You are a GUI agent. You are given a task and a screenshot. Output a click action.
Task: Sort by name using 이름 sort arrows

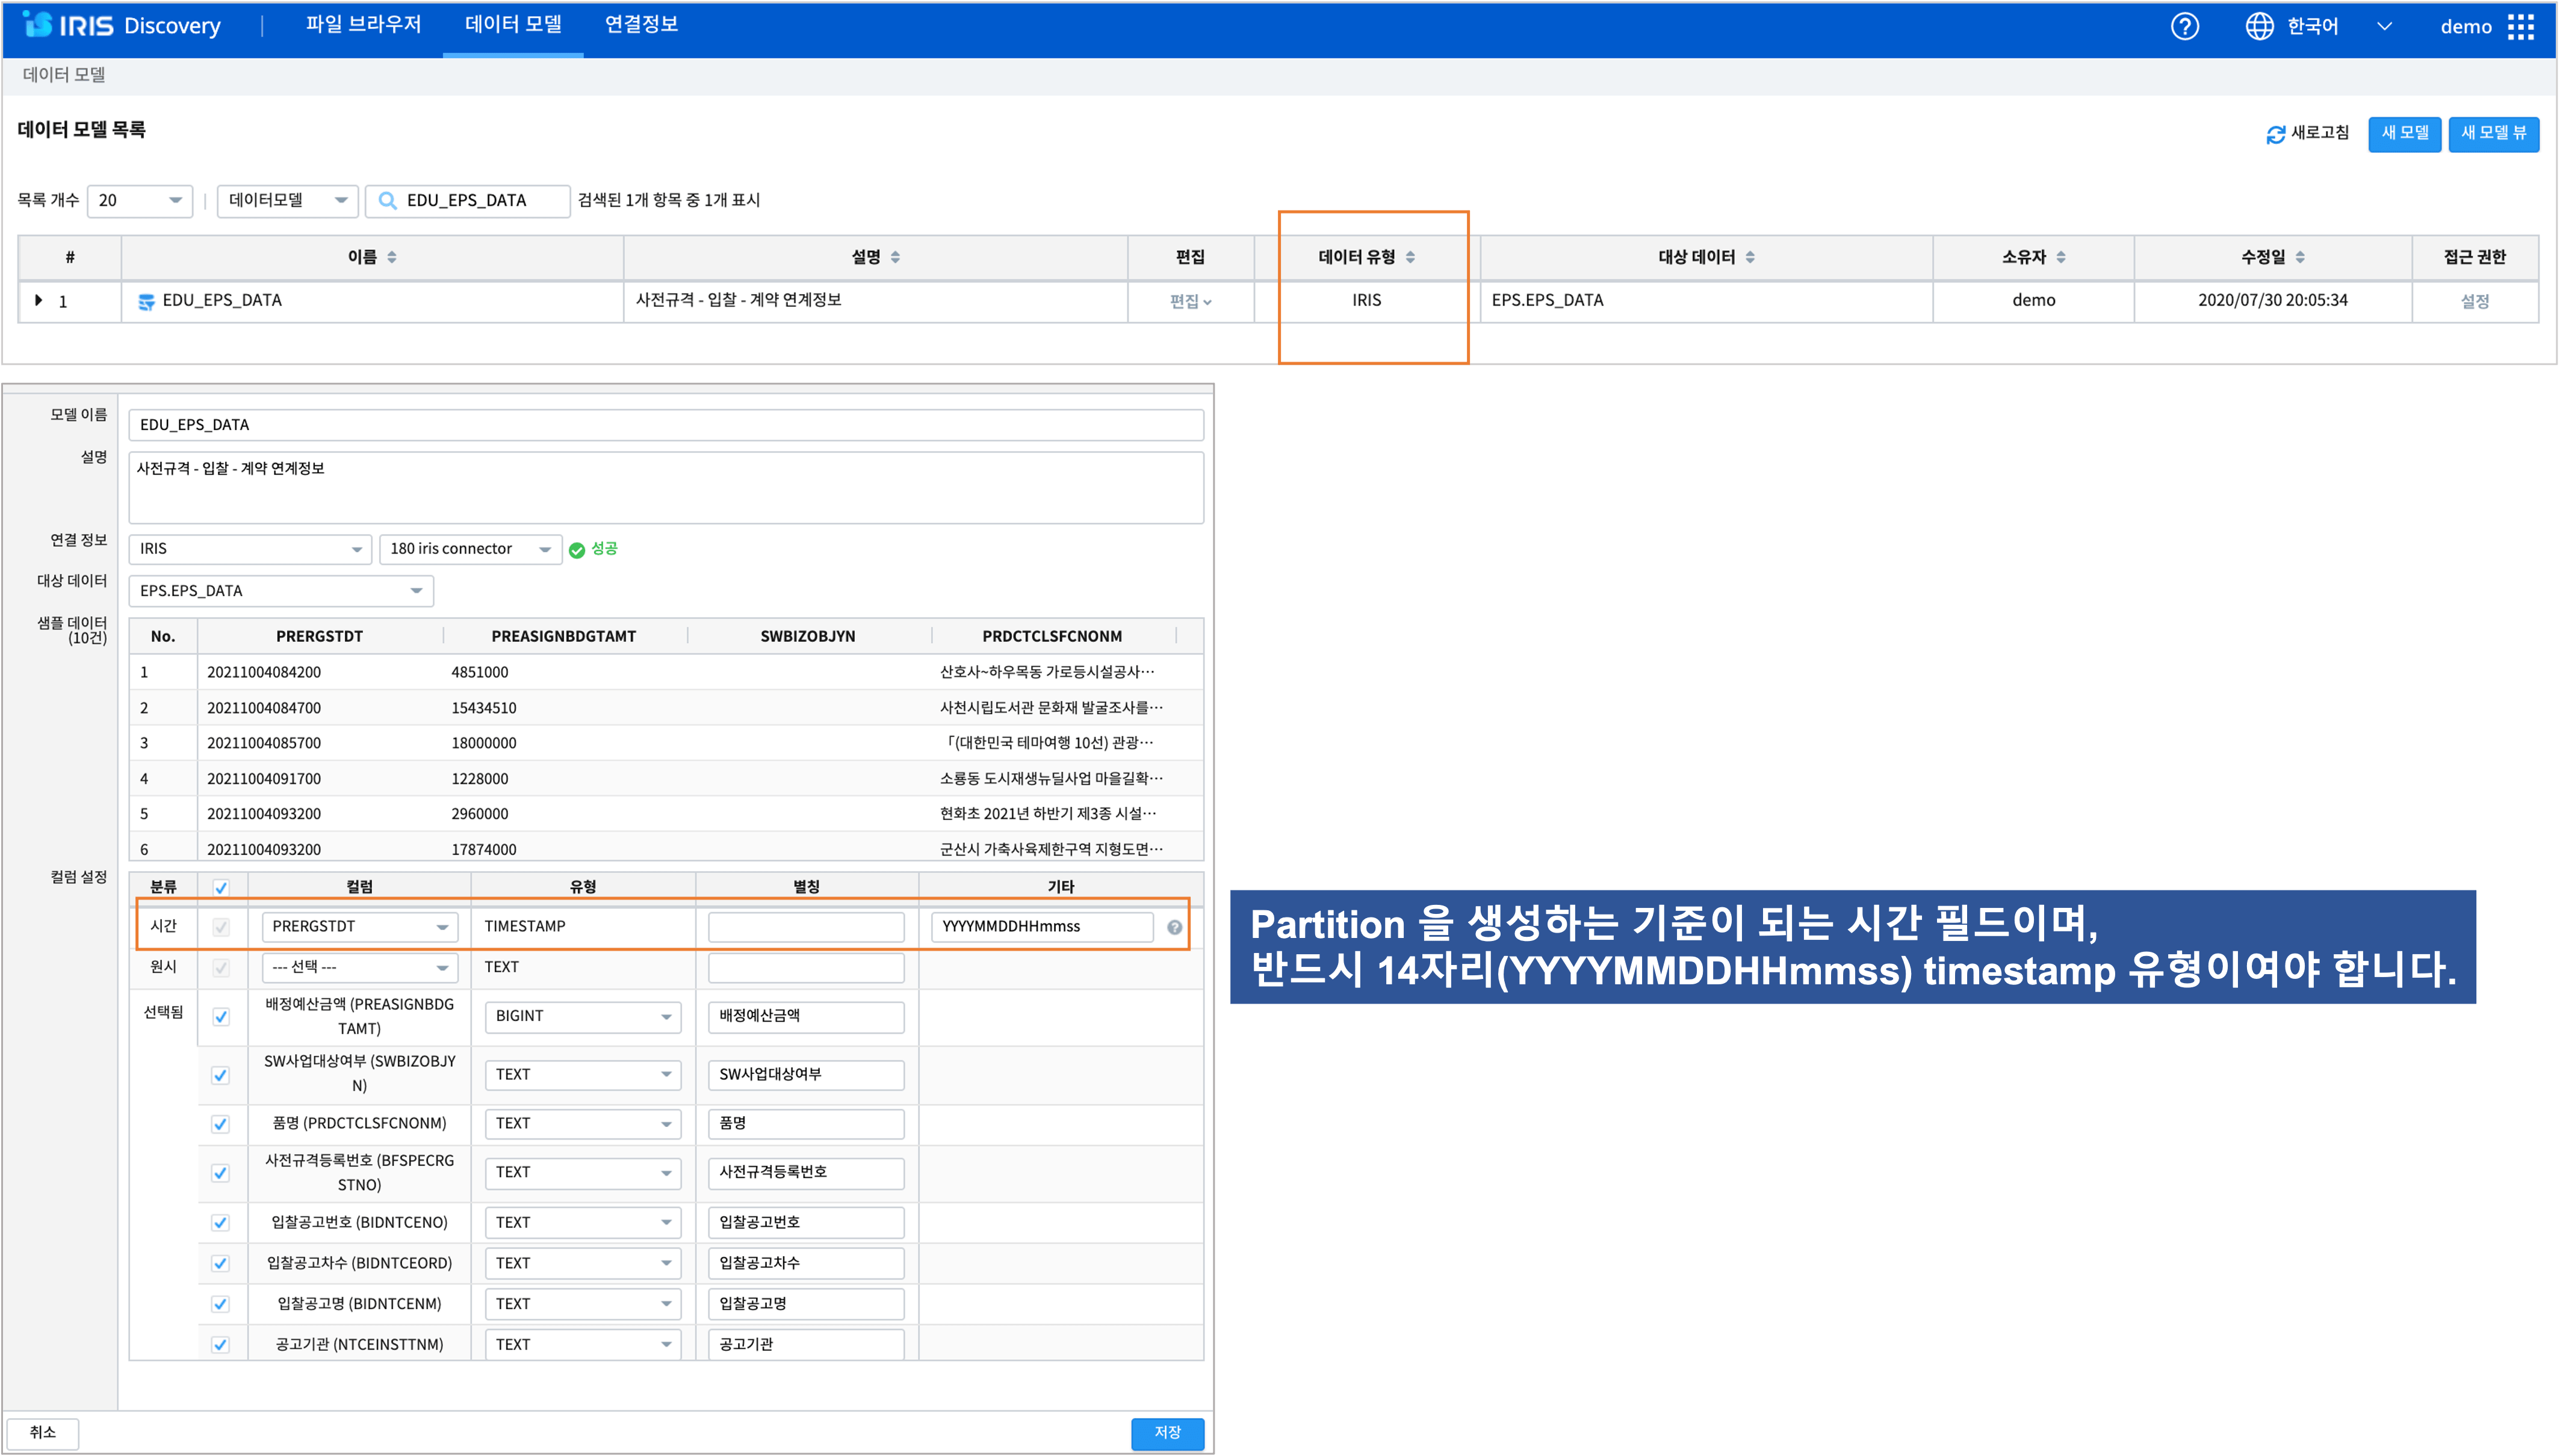(x=392, y=257)
